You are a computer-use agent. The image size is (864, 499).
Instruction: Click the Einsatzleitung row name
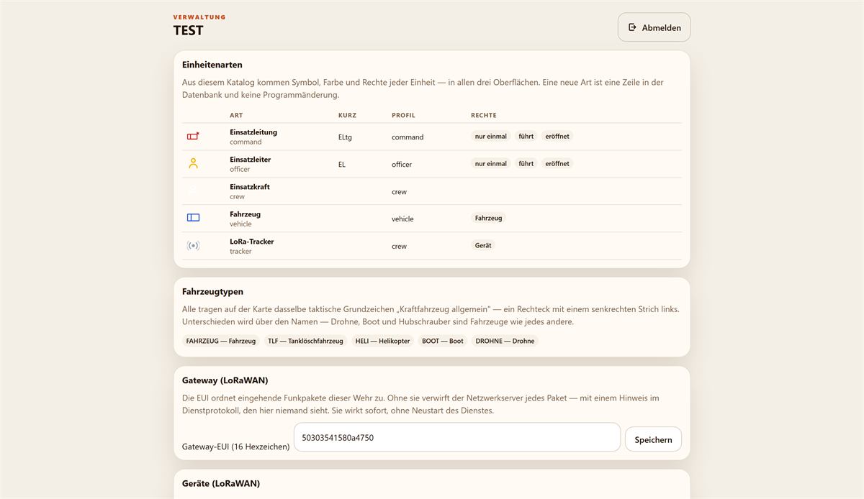tap(253, 132)
